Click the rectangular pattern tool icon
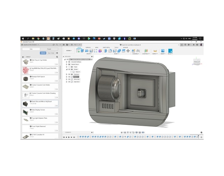 point(96,51)
